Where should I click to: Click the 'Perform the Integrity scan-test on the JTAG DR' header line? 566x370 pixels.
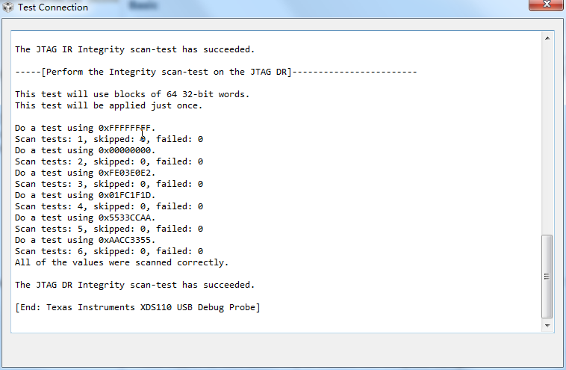pyautogui.click(x=216, y=72)
